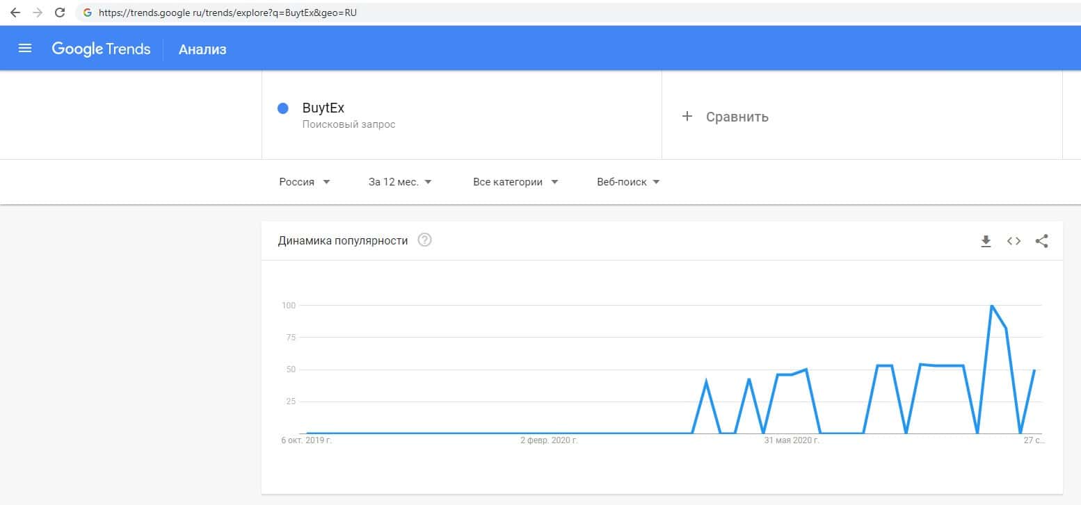The height and width of the screenshot is (505, 1081).
Task: Click the browser back arrow
Action: [15, 13]
